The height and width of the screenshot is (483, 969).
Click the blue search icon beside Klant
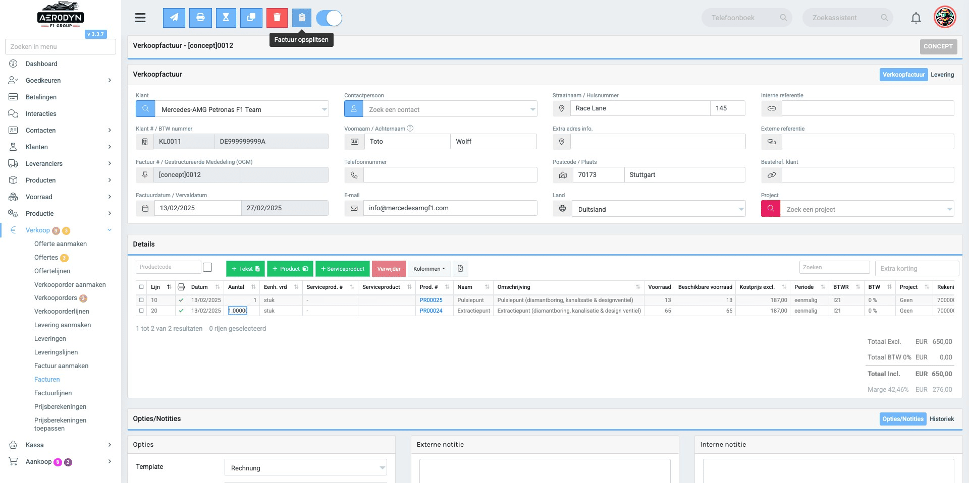click(x=145, y=109)
